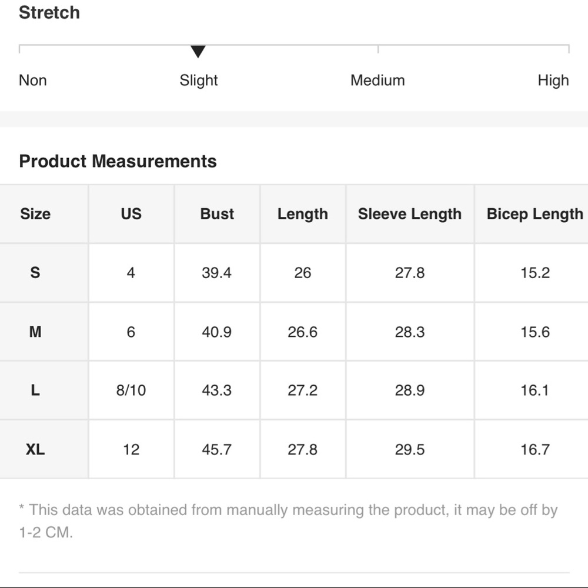
Task: Select the Slight stretch label
Action: tap(198, 80)
